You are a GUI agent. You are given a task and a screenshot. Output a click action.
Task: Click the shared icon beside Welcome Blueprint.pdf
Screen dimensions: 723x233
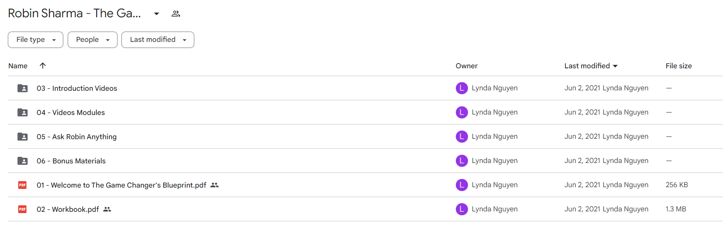click(214, 185)
